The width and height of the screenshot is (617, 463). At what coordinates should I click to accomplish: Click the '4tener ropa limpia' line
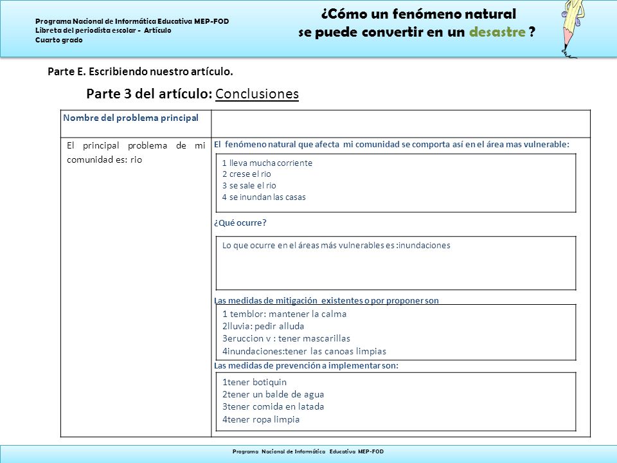point(261,419)
